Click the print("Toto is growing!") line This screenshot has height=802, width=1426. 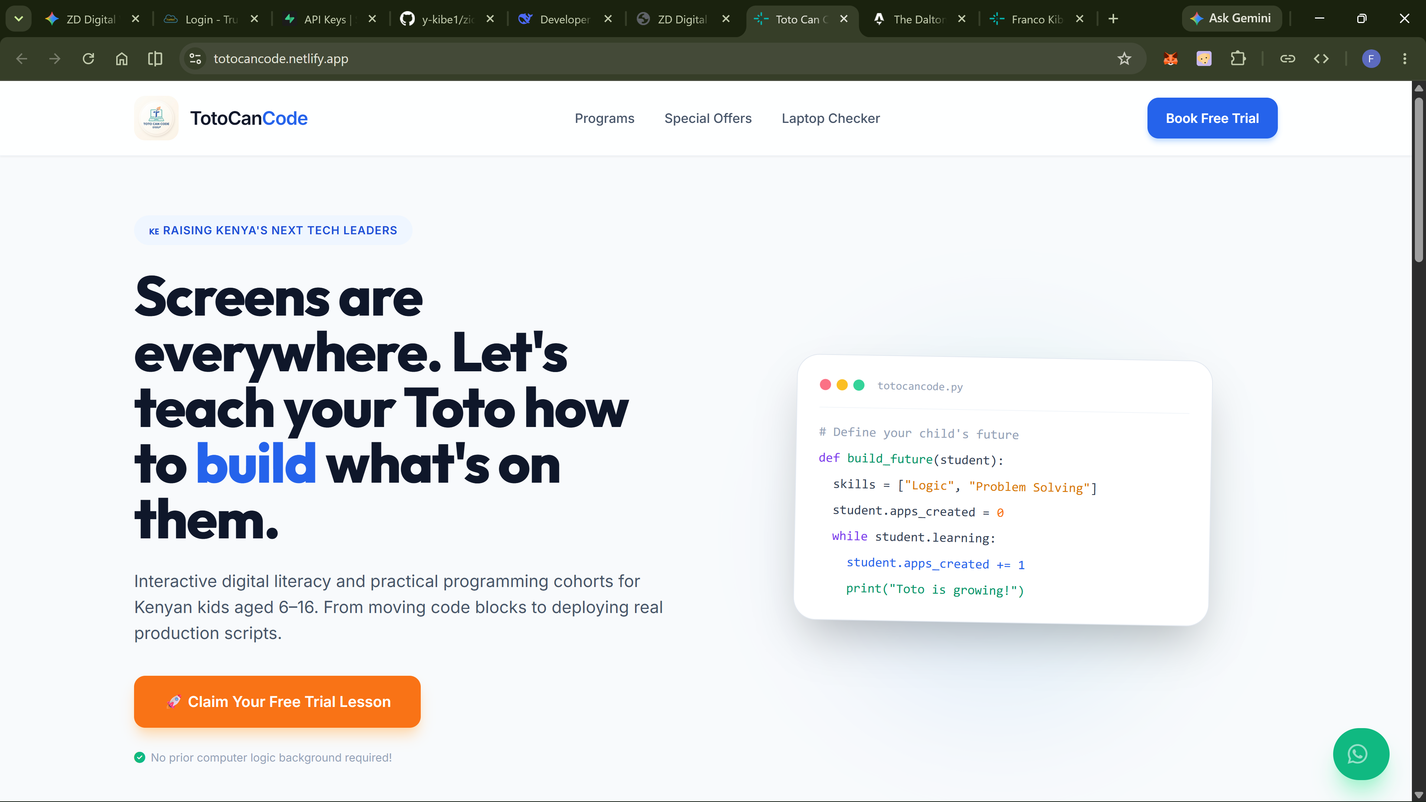pos(935,590)
